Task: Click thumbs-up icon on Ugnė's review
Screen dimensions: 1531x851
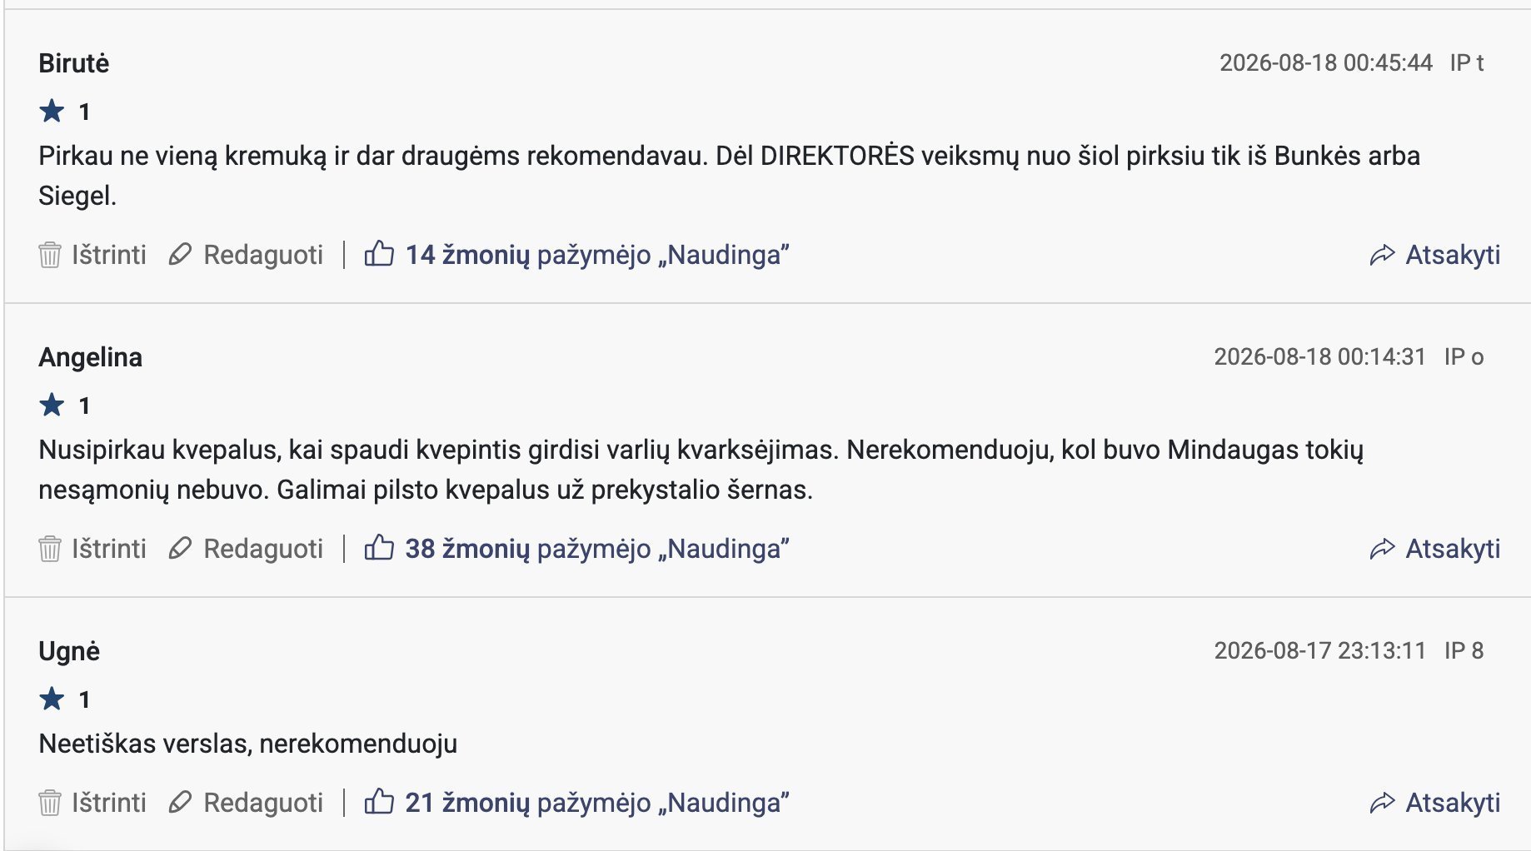Action: 379,801
